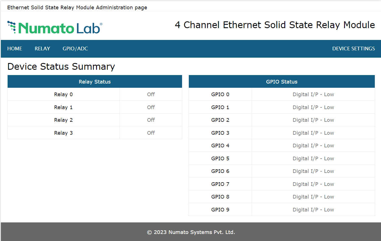Screen dimensions: 381x241
Task: Click GPIO 4 Digital I/P - Low status
Action: 313,146
